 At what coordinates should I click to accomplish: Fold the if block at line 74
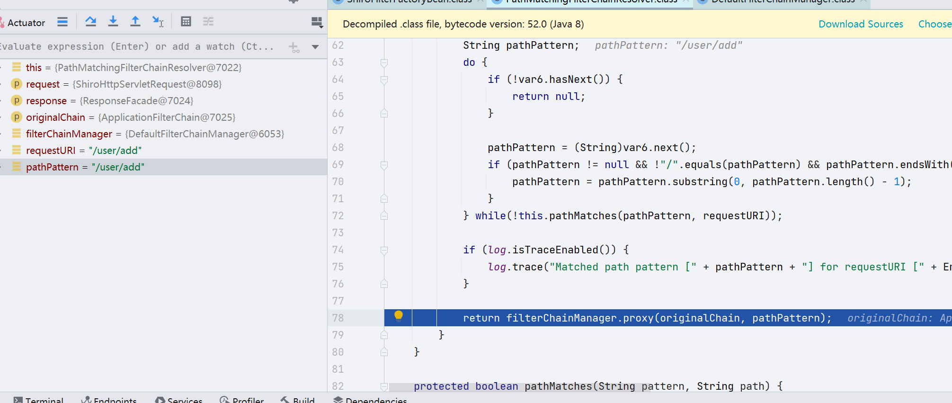click(x=384, y=250)
